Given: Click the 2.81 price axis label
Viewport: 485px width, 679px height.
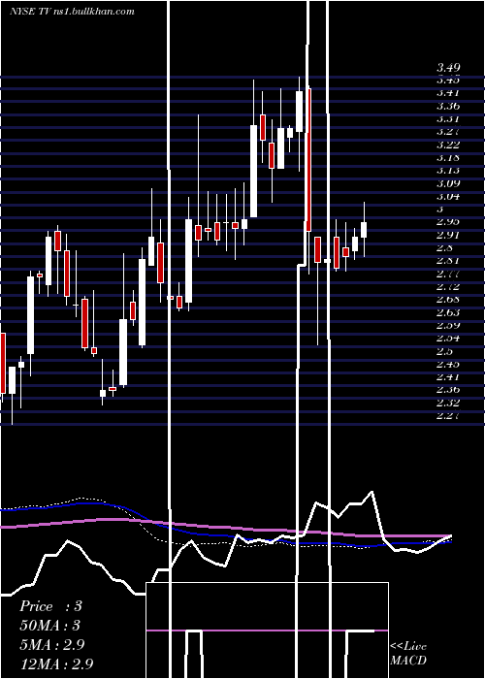Looking at the screenshot, I should click(x=448, y=261).
